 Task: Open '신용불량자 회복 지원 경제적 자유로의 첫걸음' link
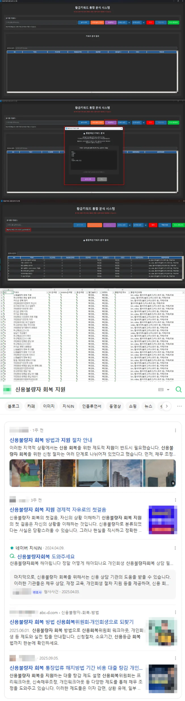pyautogui.click(x=58, y=510)
